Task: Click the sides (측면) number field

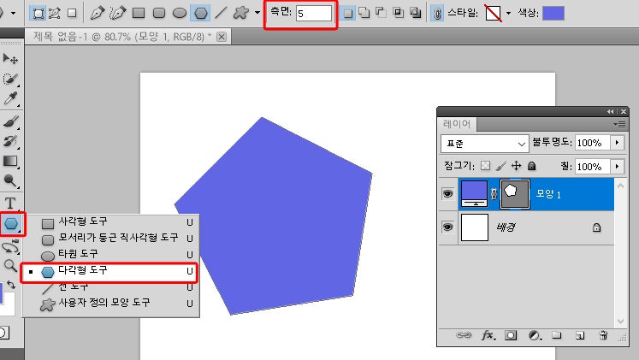Action: 313,14
